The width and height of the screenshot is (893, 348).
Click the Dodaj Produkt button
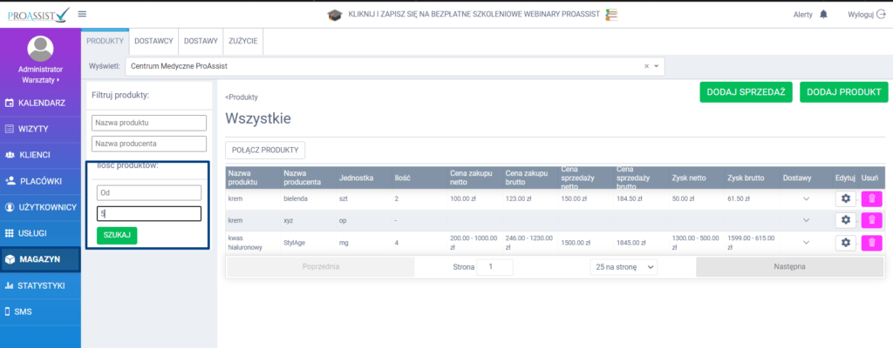(842, 92)
